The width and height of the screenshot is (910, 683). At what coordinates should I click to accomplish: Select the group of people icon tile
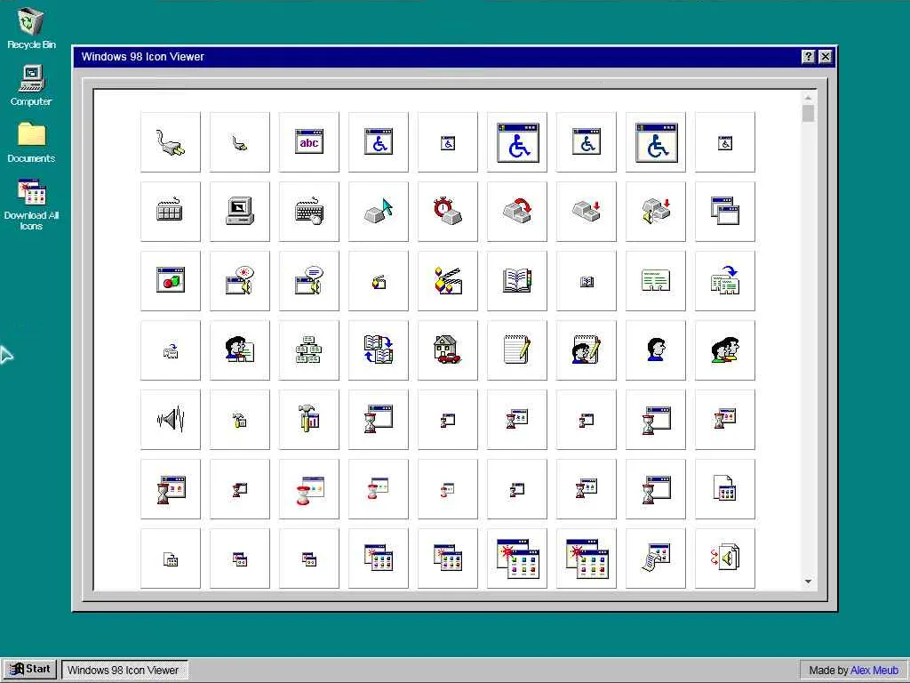click(725, 350)
